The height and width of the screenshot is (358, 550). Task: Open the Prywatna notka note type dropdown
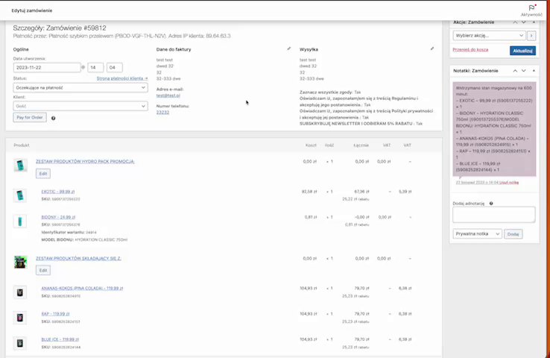click(x=478, y=233)
